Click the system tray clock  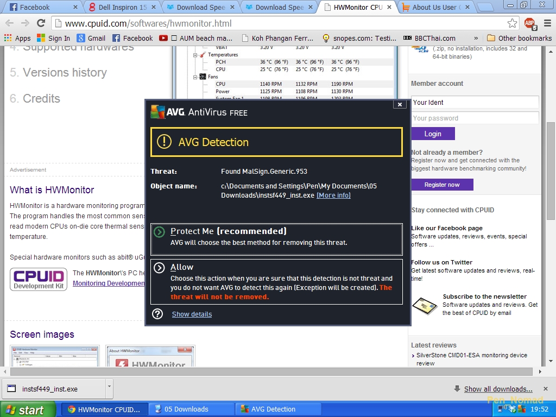click(x=539, y=409)
